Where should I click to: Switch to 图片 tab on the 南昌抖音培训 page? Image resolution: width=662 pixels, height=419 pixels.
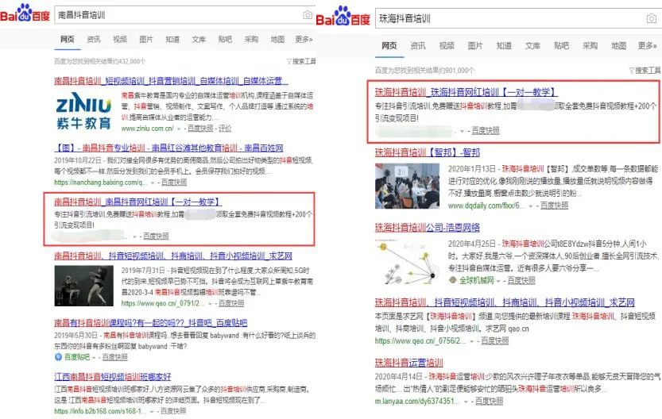(146, 39)
